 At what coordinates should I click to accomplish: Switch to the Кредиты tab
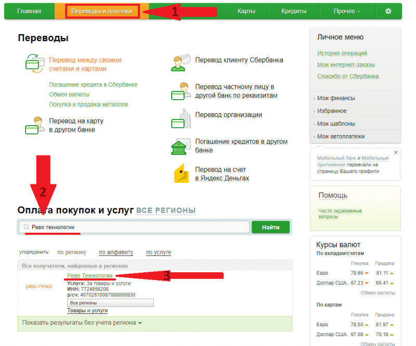294,11
